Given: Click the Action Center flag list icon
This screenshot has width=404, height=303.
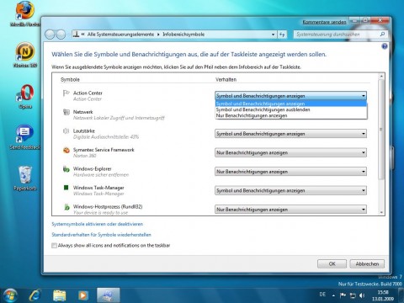Looking at the screenshot, I should [66, 93].
